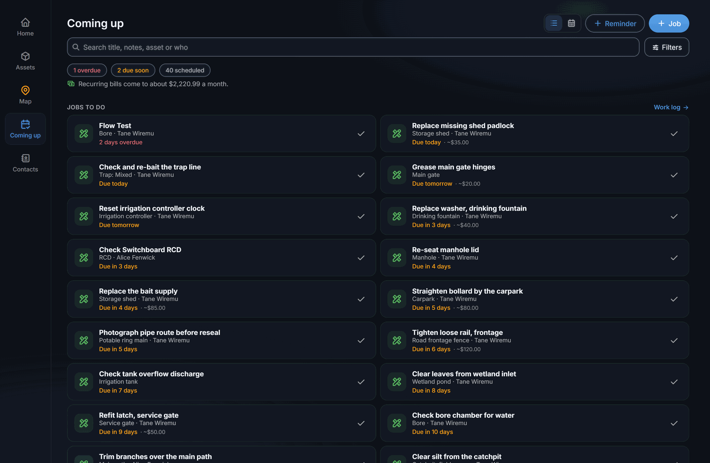
Task: Go to Home in the sidebar
Action: (x=25, y=27)
